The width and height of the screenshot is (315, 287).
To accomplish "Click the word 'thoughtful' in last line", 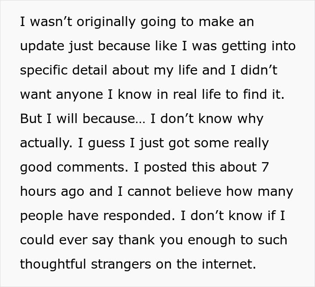I will tap(53, 265).
